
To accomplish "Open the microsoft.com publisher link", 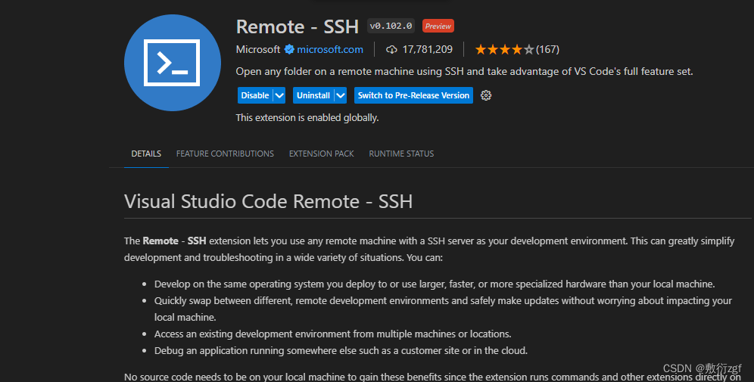I will pos(330,49).
